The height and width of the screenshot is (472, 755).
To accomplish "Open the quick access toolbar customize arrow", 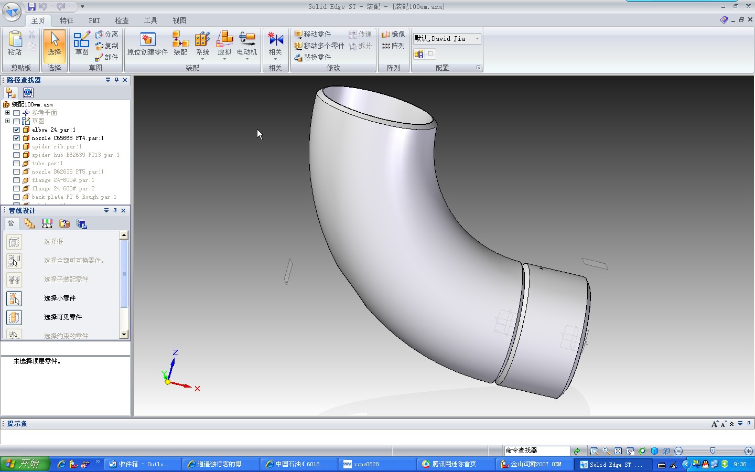I will pyautogui.click(x=82, y=7).
